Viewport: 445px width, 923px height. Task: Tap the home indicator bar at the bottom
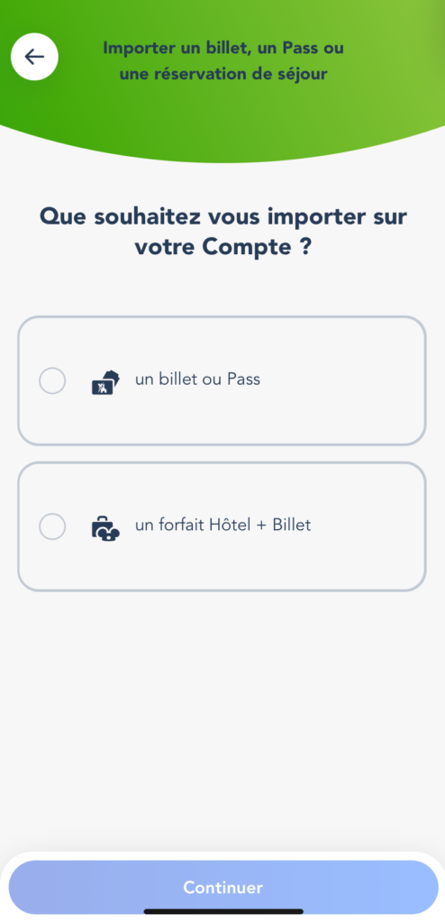click(223, 911)
